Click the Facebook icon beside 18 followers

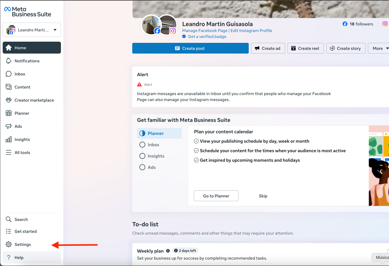345,24
